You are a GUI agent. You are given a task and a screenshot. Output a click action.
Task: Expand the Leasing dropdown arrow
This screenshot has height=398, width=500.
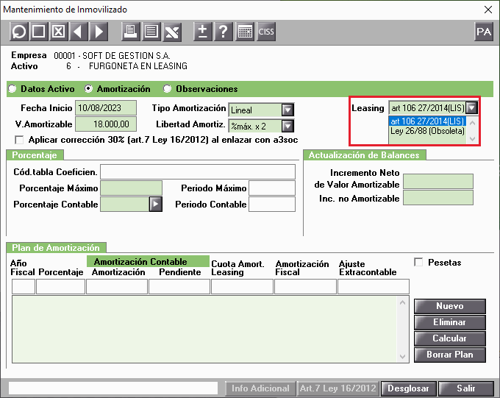(471, 108)
